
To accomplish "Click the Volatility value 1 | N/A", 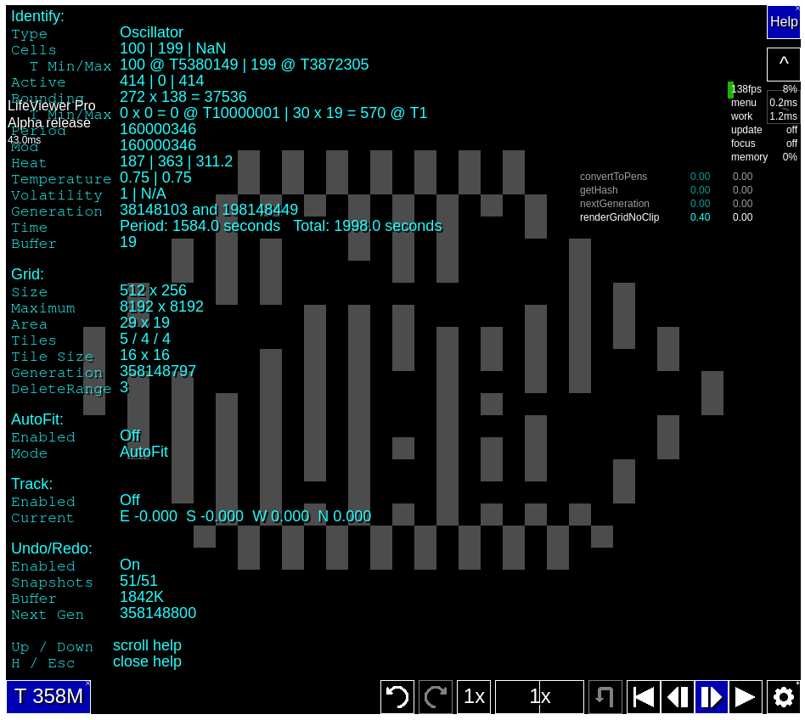I will coord(143,194).
